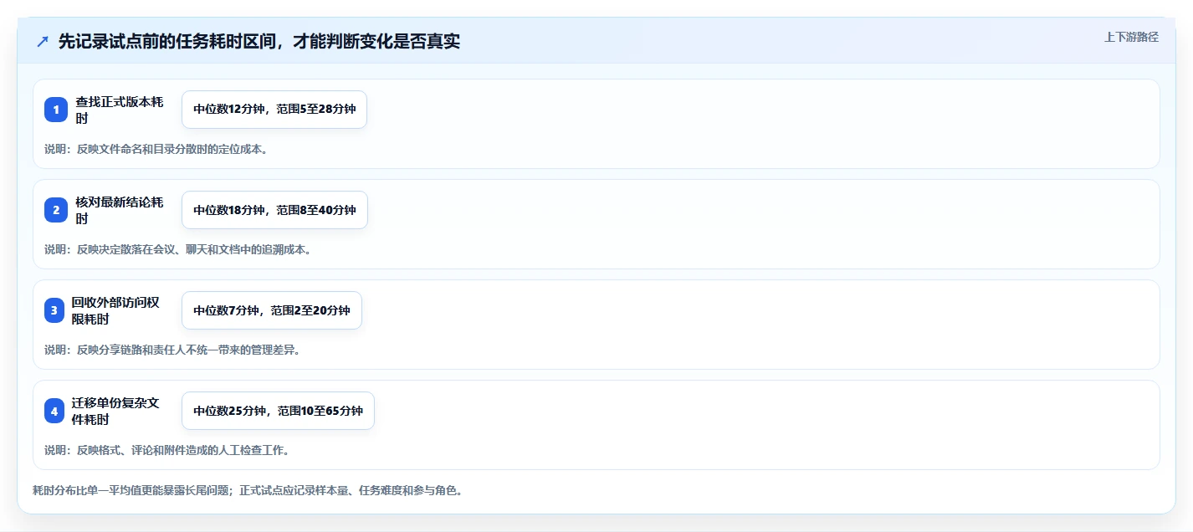Select the number 1 step badge

(x=56, y=110)
